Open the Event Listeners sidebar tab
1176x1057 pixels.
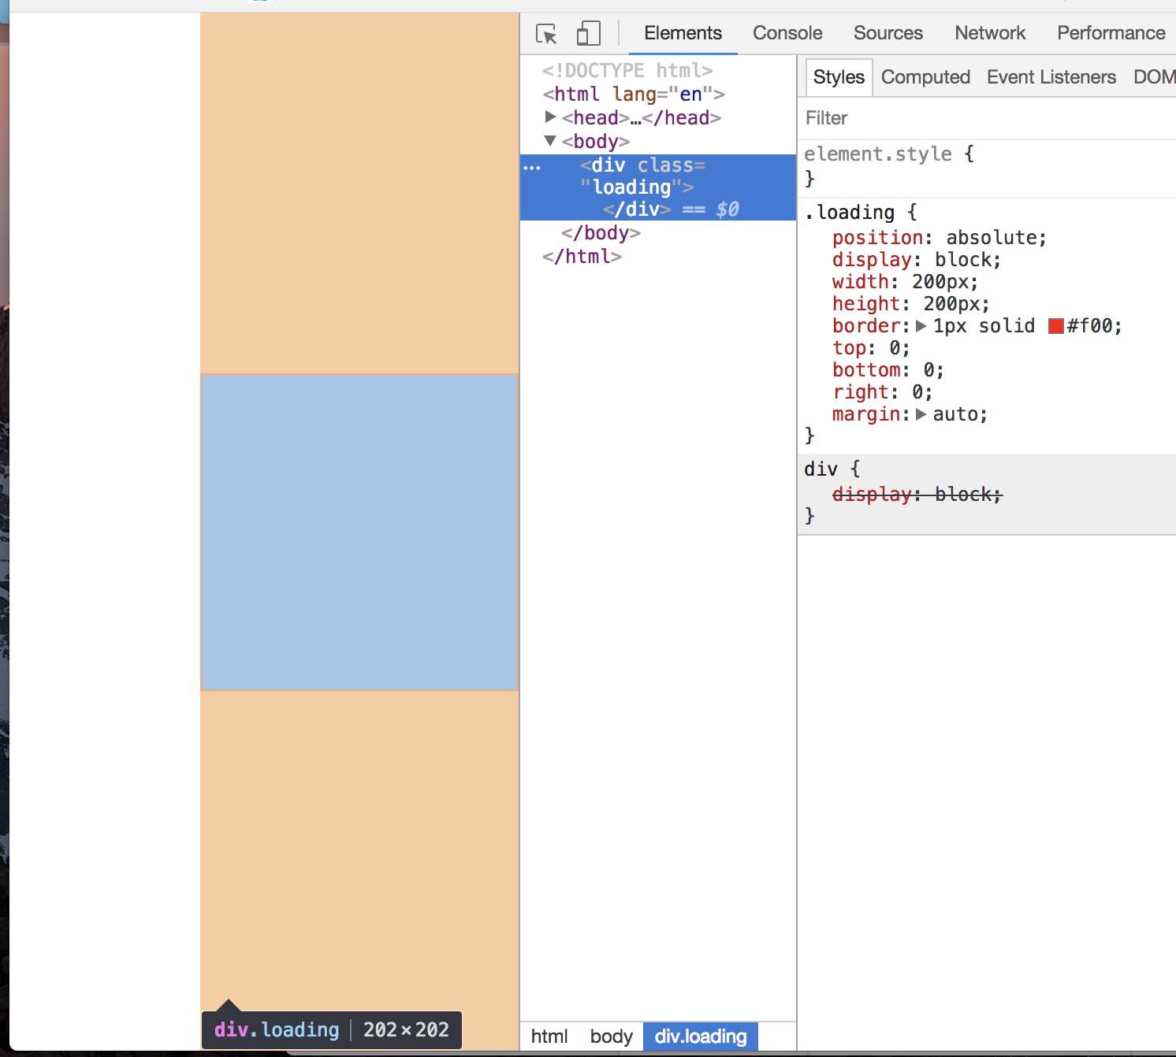[x=1051, y=77]
